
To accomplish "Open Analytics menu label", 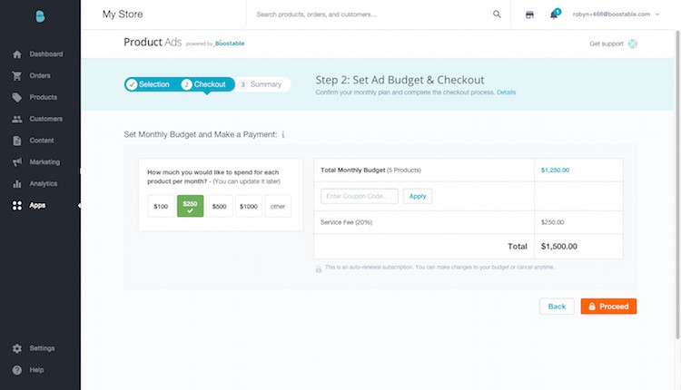I will click(44, 184).
